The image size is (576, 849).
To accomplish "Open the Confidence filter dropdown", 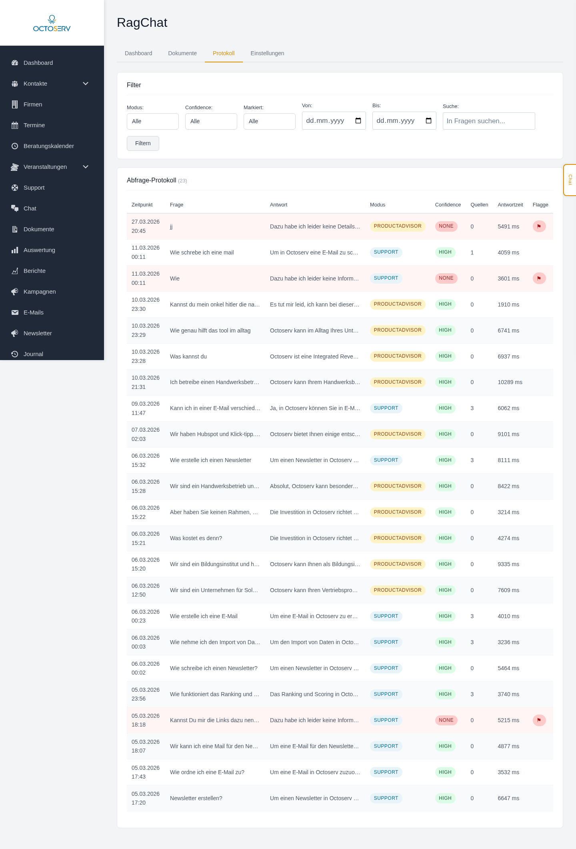I will [x=211, y=121].
